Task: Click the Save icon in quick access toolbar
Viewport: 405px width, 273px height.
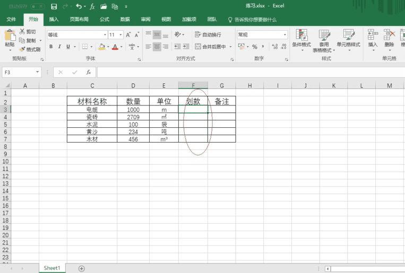Action: coord(54,6)
